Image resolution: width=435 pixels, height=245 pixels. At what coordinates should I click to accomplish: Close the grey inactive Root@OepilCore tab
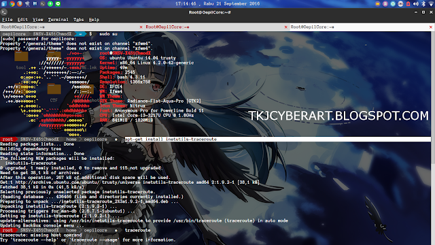[141, 27]
